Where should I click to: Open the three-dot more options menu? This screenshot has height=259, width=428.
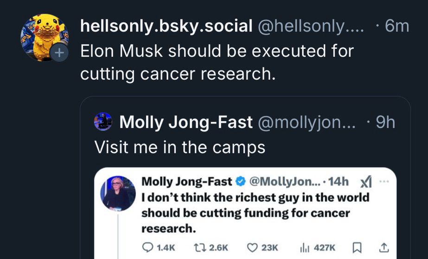click(x=383, y=181)
